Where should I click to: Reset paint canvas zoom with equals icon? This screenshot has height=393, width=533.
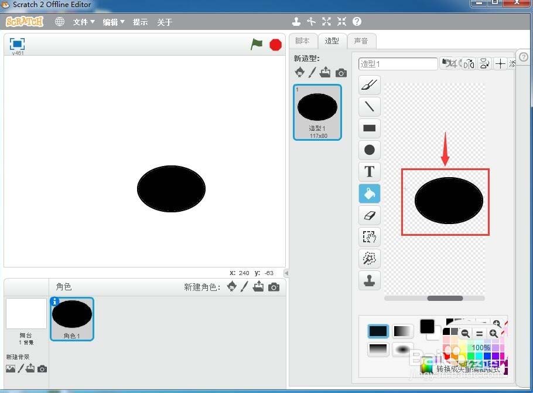[479, 333]
